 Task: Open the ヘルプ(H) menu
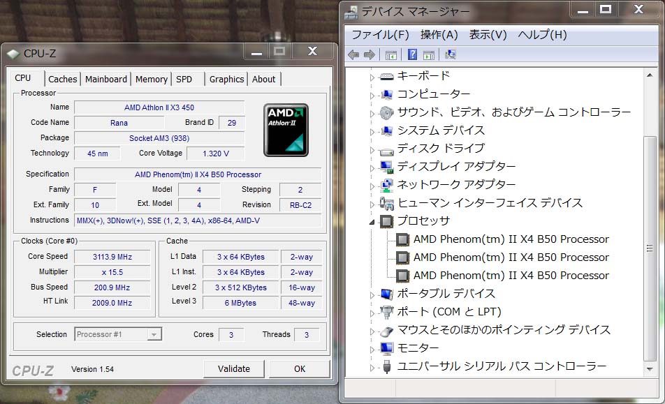(542, 35)
